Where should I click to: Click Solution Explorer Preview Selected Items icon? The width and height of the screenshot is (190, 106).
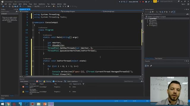tap(174, 12)
